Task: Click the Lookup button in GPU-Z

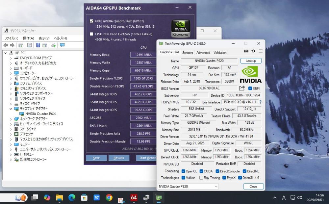Action: coord(251,61)
